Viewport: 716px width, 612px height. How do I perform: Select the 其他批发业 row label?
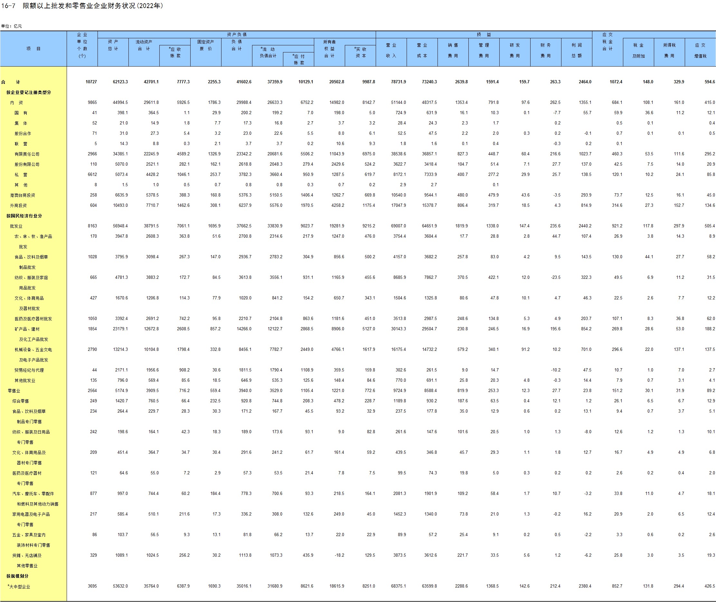25,381
